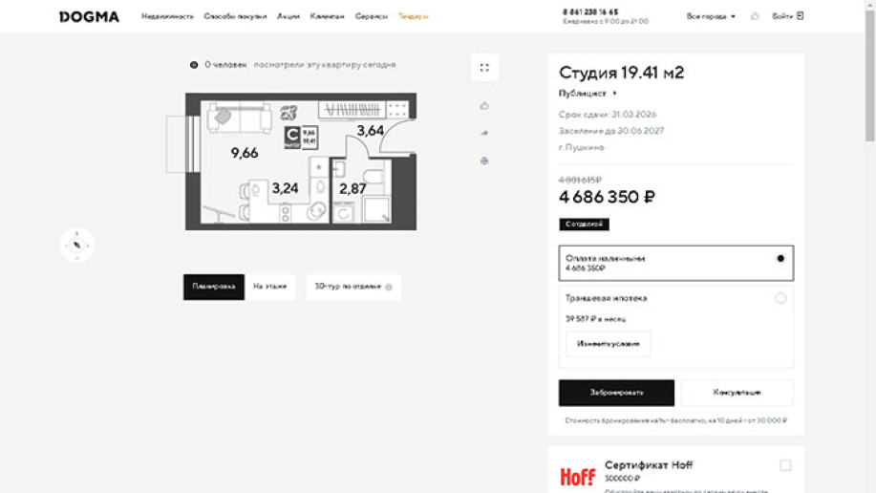This screenshot has height=493, width=876.
Task: Click the floor plan image
Action: click(x=300, y=161)
